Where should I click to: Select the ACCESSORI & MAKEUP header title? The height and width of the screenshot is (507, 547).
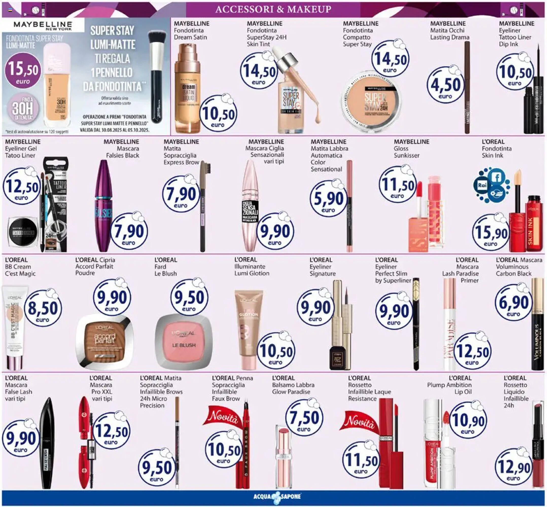(x=273, y=9)
